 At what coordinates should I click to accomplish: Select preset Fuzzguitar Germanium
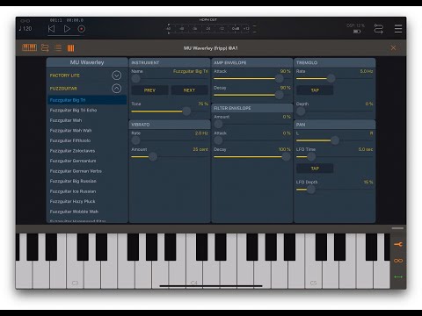coord(87,161)
